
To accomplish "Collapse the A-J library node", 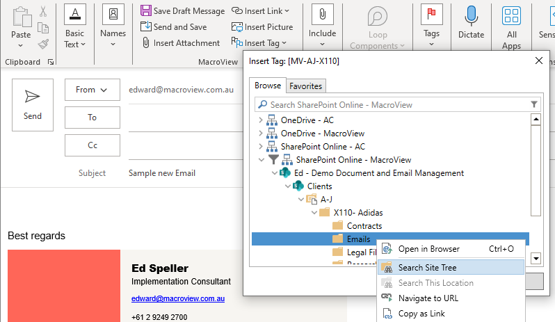I will click(x=301, y=200).
